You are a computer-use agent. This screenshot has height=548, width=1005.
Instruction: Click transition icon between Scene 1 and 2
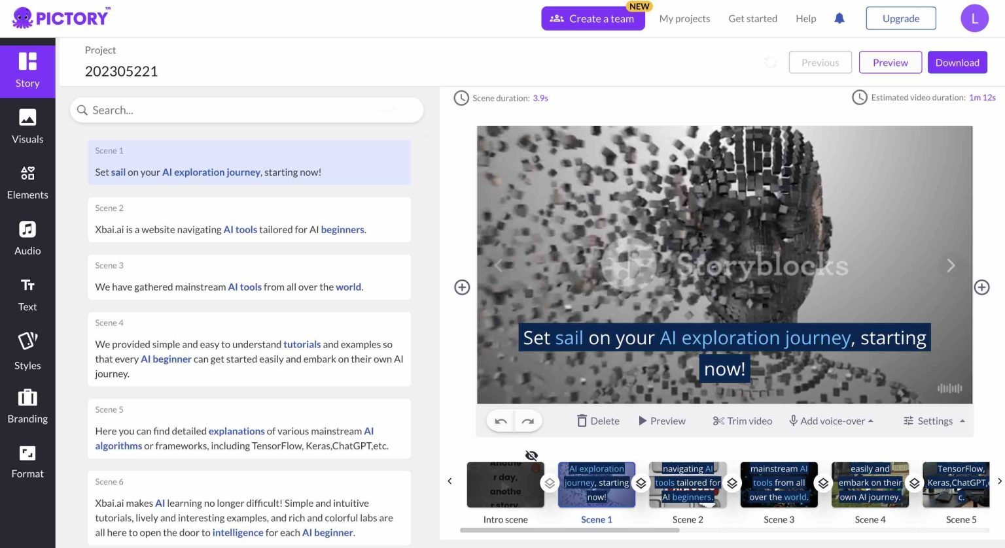[641, 483]
